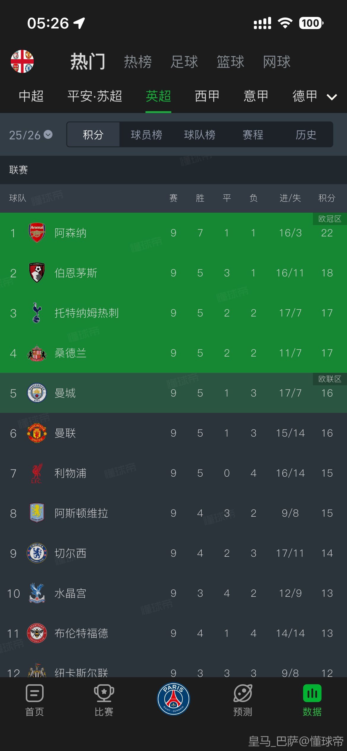347x751 pixels.
Task: Open the 预测 planet icon
Action: click(x=243, y=693)
